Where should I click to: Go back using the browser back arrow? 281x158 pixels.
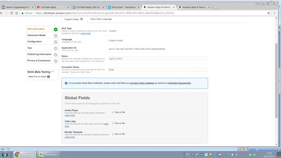(1, 13)
